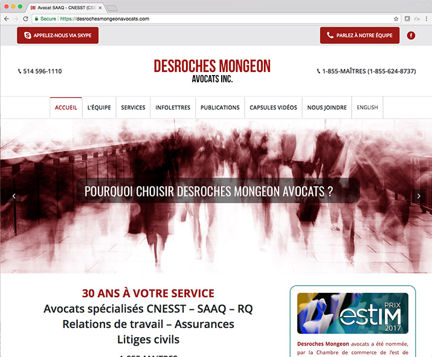Open the L'équipe menu item
Image resolution: width=432 pixels, height=357 pixels.
[x=99, y=108]
